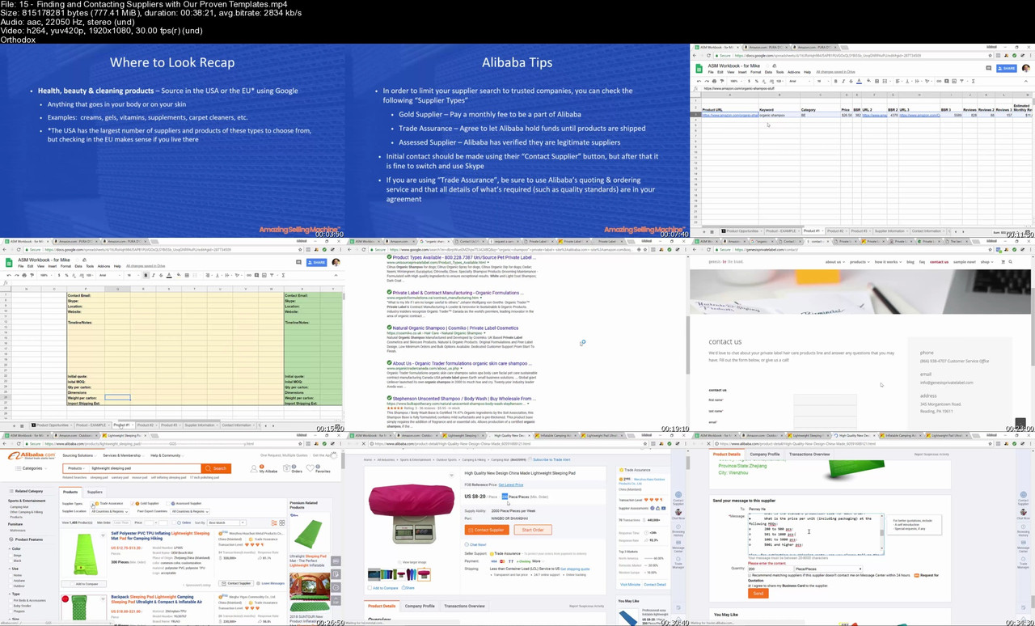Click message text area in supplier form
Screen dimensions: 1035x626
[816, 534]
